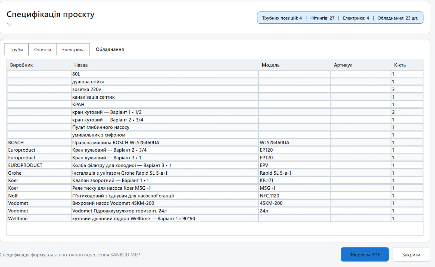The width and height of the screenshot is (435, 267).
Task: Click the summary bar Трубних позицій: 4
Action: [x=282, y=18]
